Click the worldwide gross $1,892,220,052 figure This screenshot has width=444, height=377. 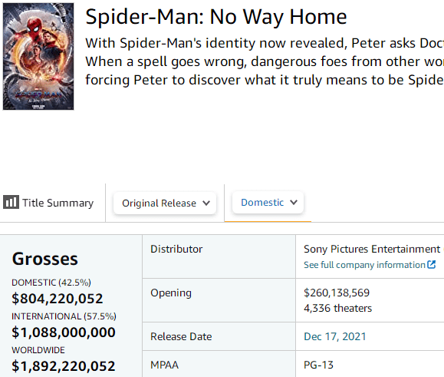[x=64, y=366]
